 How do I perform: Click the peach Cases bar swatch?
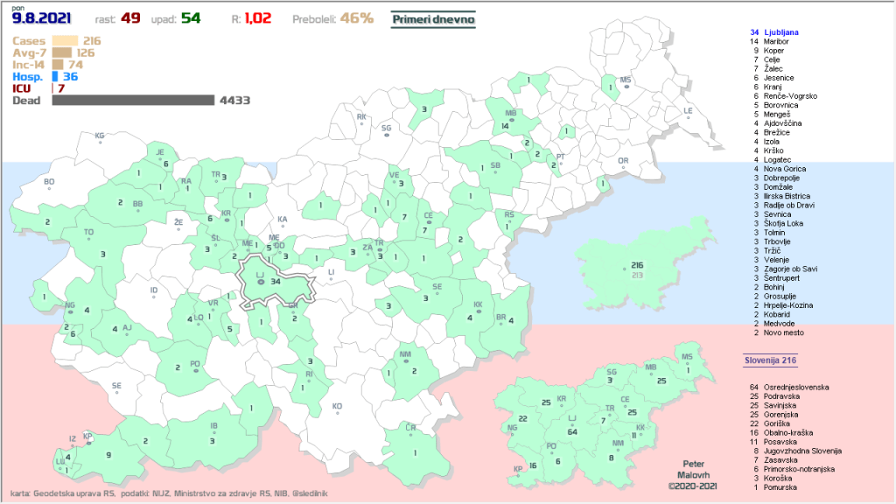pos(65,40)
